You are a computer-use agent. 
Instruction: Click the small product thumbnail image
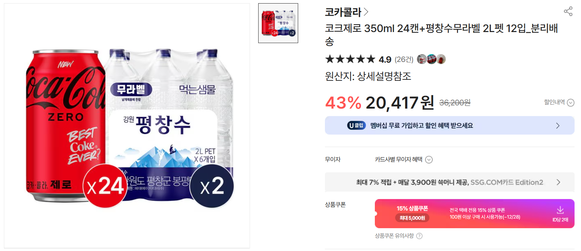[x=278, y=23]
